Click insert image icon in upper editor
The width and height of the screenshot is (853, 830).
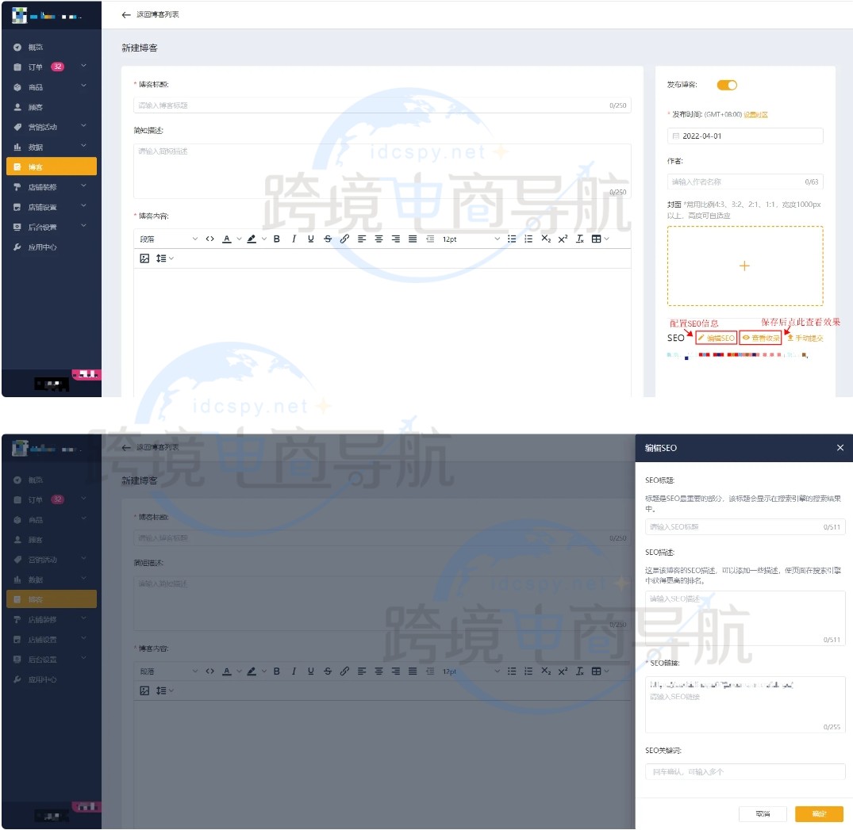(144, 258)
